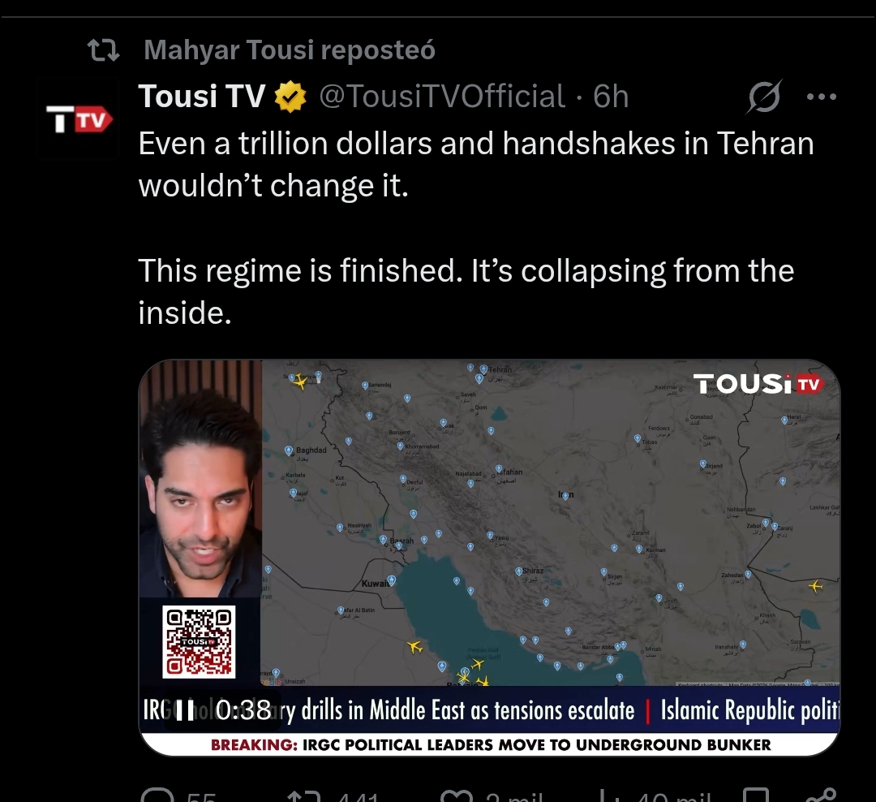
Task: Open the Mahyar Tousi reposteó link
Action: [290, 50]
